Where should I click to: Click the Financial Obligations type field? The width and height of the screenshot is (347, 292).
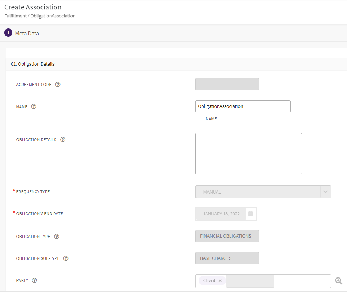227,236
